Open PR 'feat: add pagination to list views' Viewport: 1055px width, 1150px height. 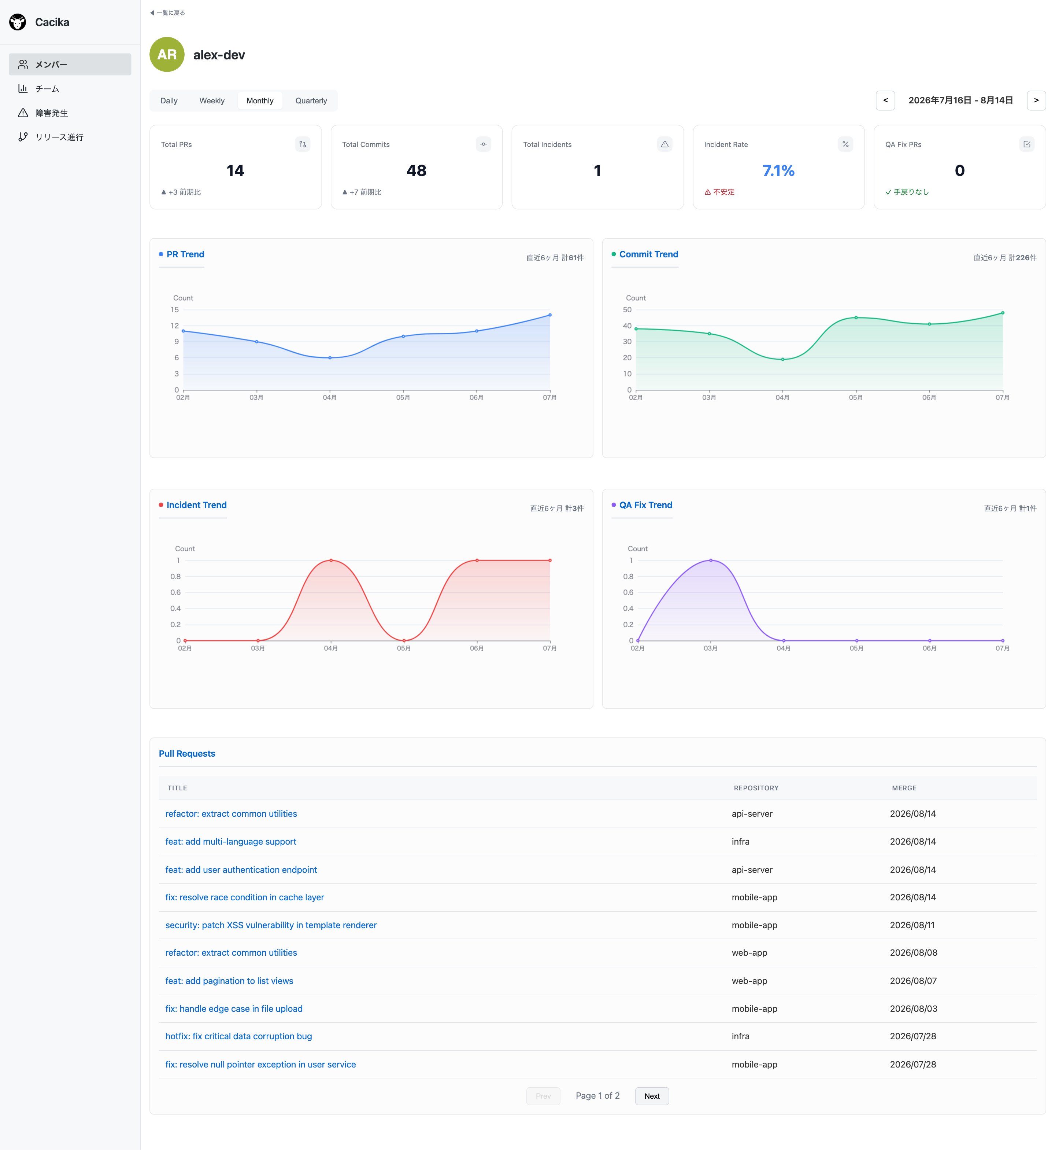(229, 981)
